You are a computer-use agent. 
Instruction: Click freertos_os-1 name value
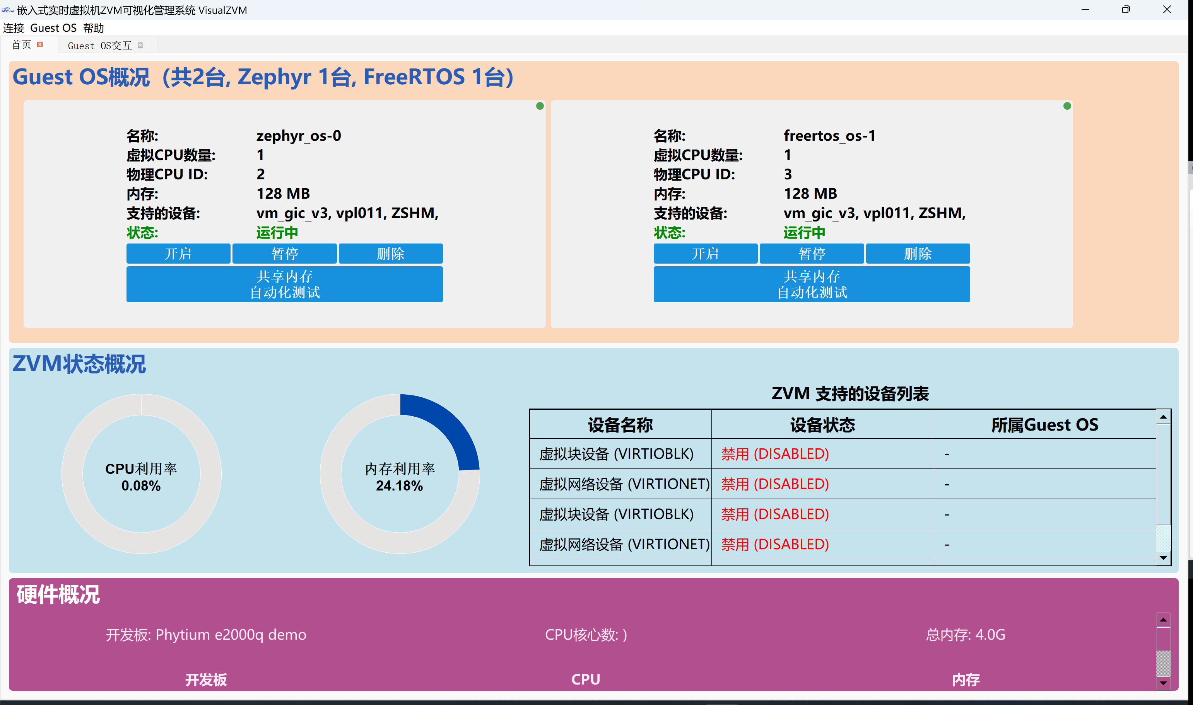click(830, 136)
